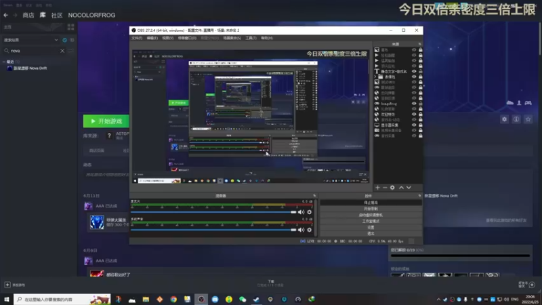Screen dimensions: 542x305
Task: Toggle the bongoFrog source eye icon
Action: click(x=414, y=104)
